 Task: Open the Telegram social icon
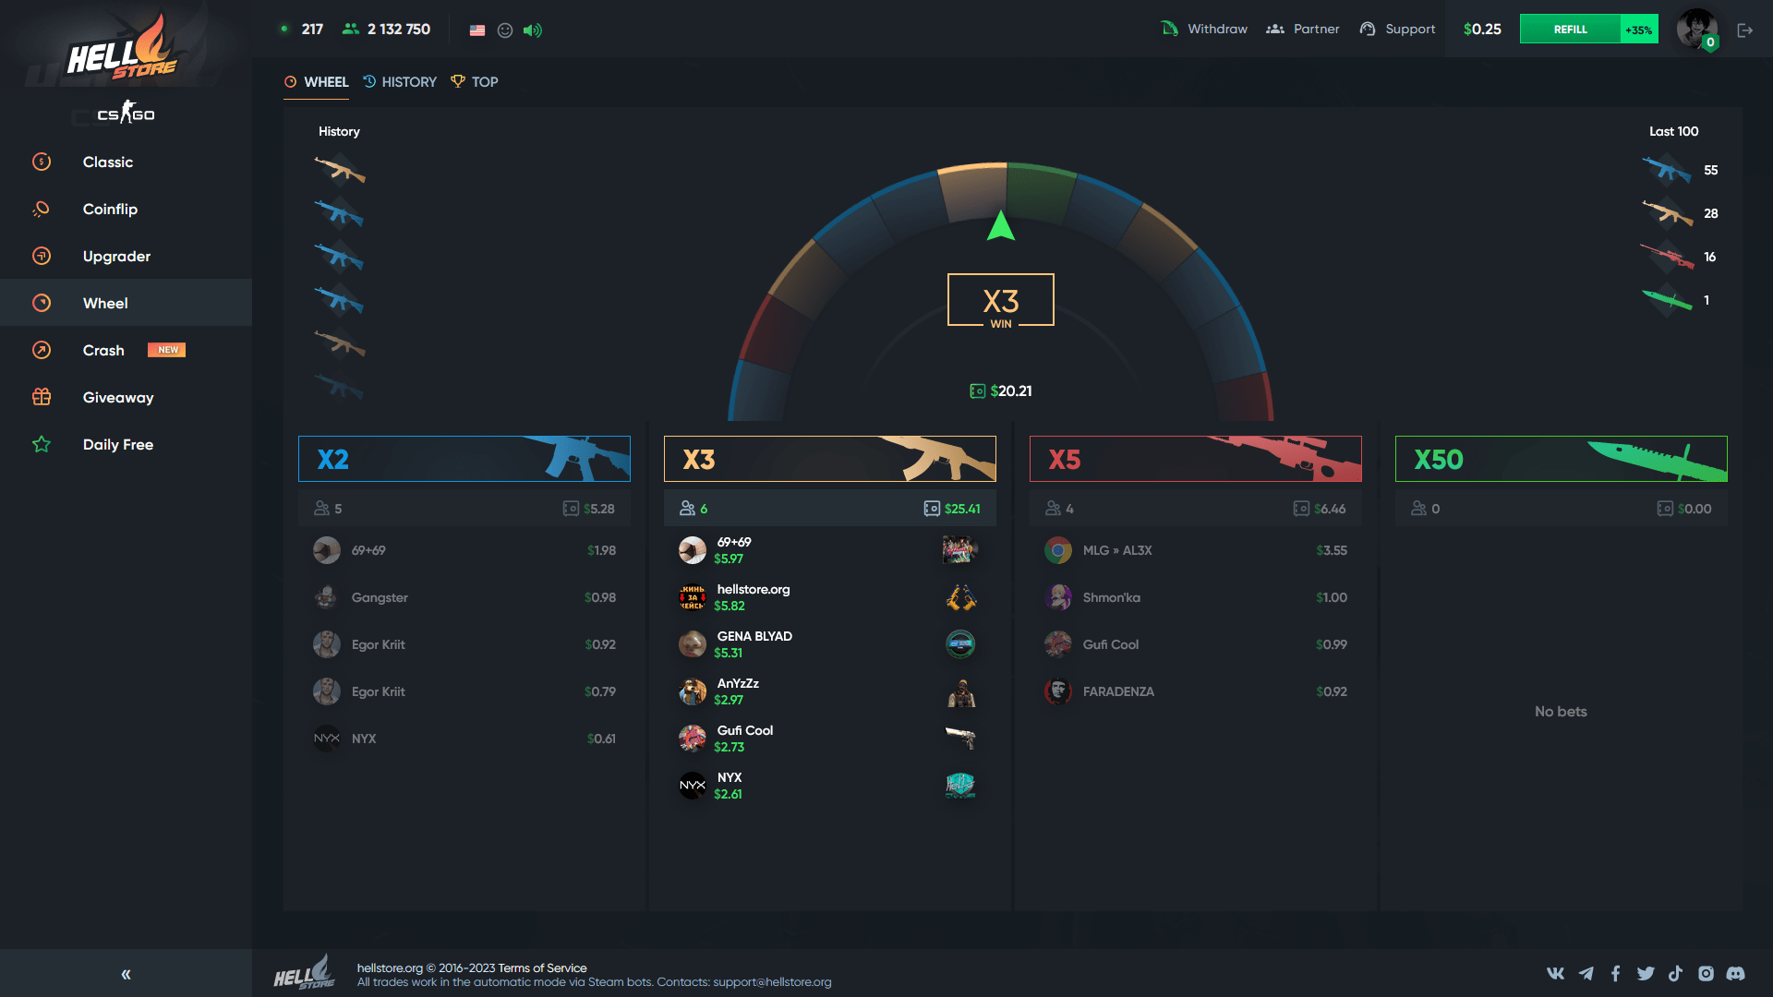1586,973
